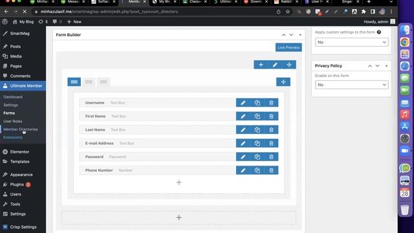Duplicate the Password field

257,157
